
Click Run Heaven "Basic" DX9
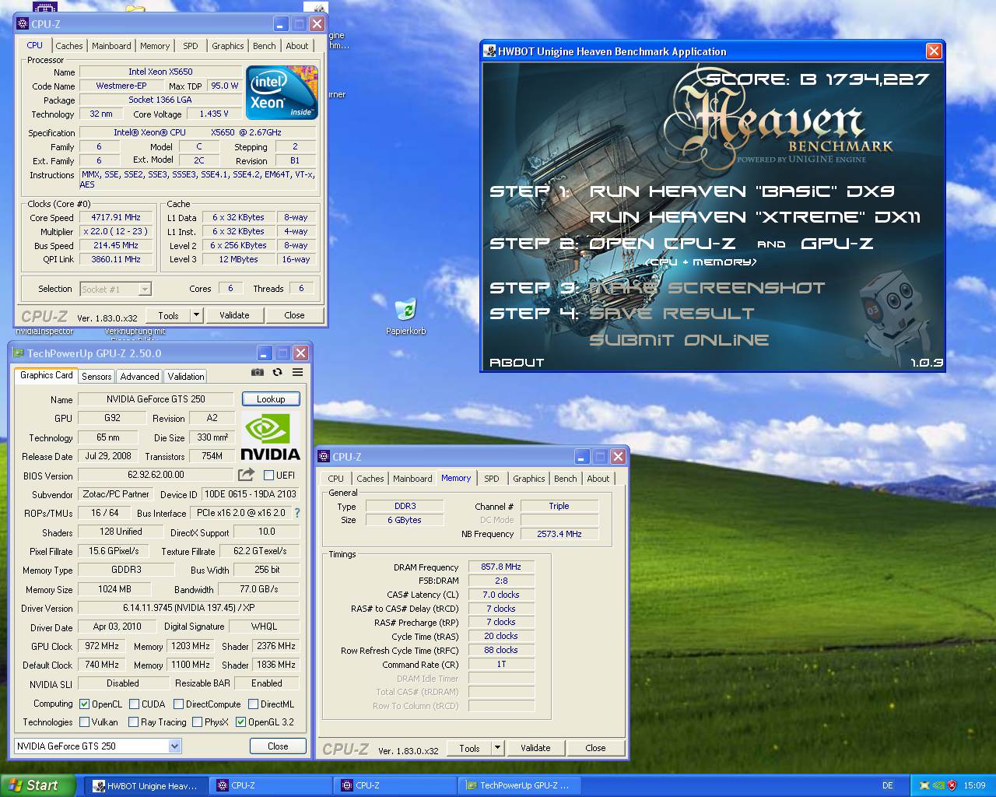coord(742,191)
